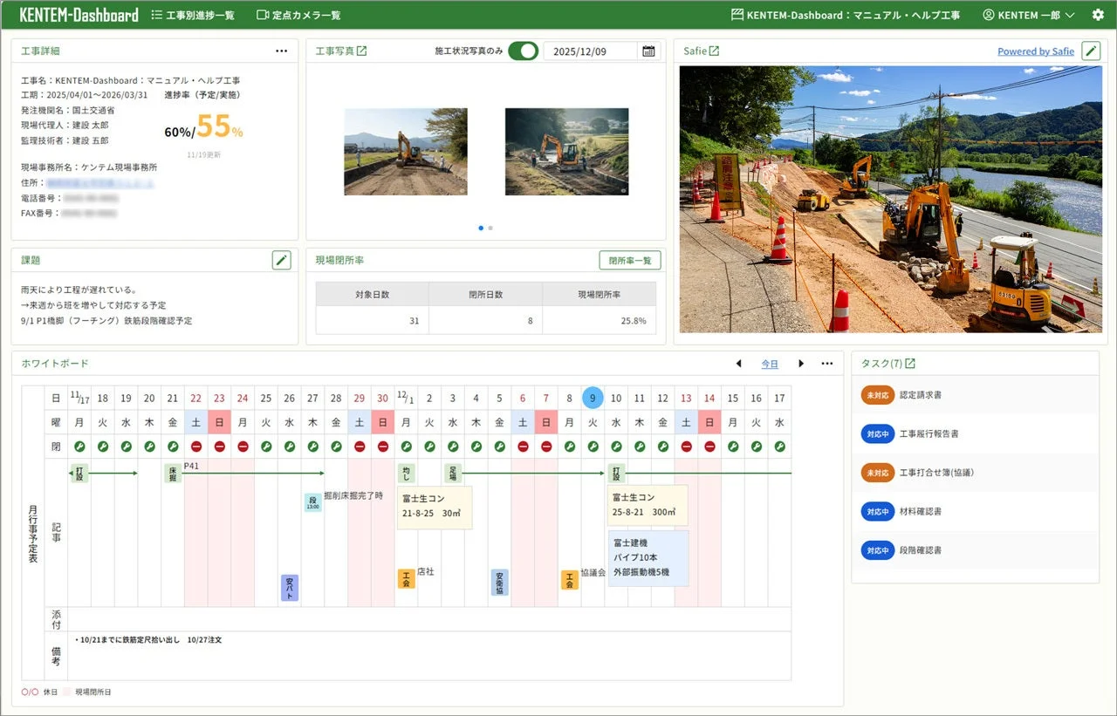Click the previous arrow on the whiteboard
Screen dimensions: 1117x716
tap(738, 364)
